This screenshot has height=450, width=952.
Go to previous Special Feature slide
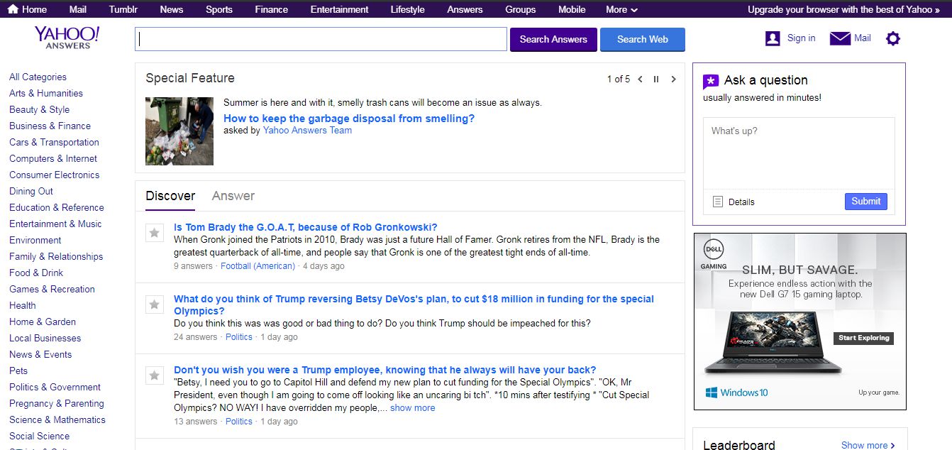640,79
